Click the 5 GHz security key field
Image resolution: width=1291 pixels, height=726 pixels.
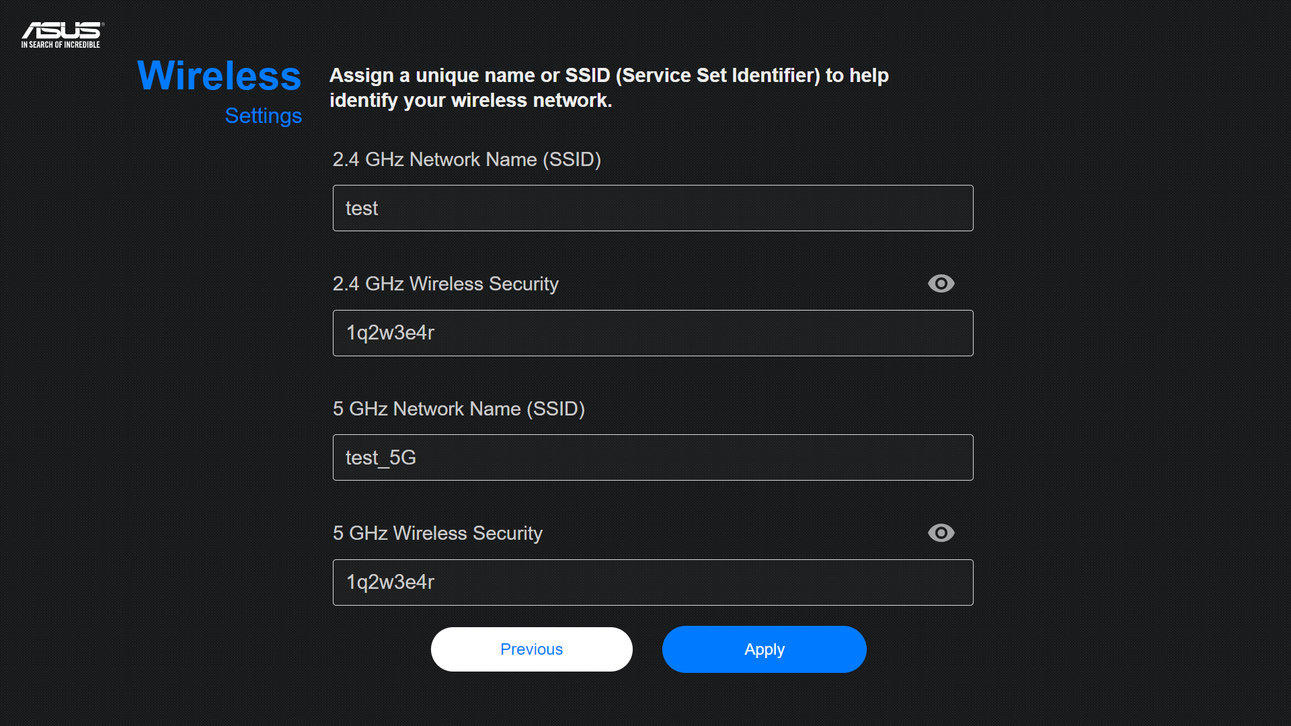pos(652,583)
